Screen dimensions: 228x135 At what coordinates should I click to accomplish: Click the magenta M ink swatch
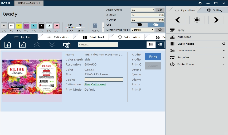click(x=26, y=26)
